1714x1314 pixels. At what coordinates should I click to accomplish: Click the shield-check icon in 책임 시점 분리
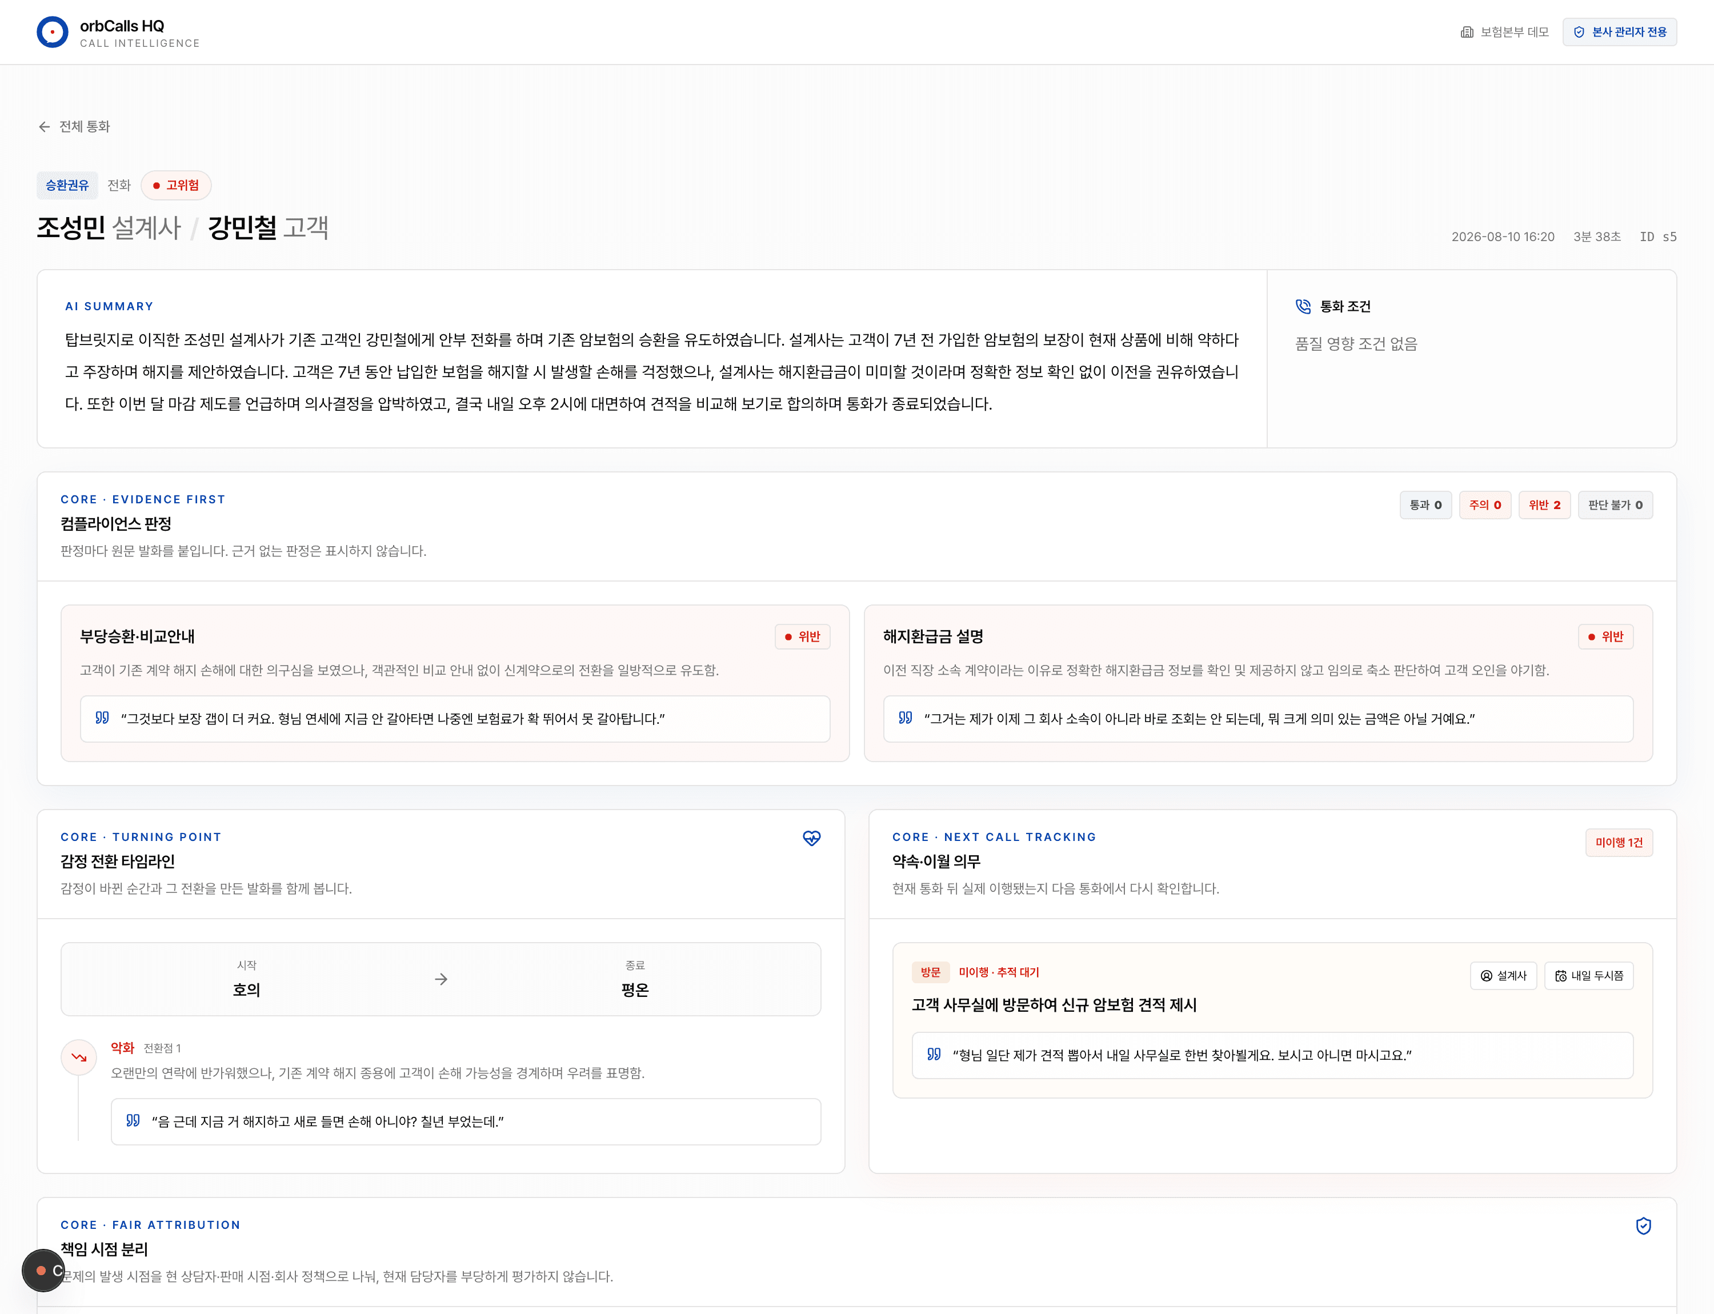tap(1644, 1225)
